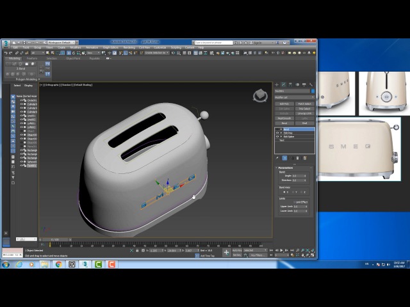
Task: Open Google Chrome from the taskbar
Action: point(58,264)
